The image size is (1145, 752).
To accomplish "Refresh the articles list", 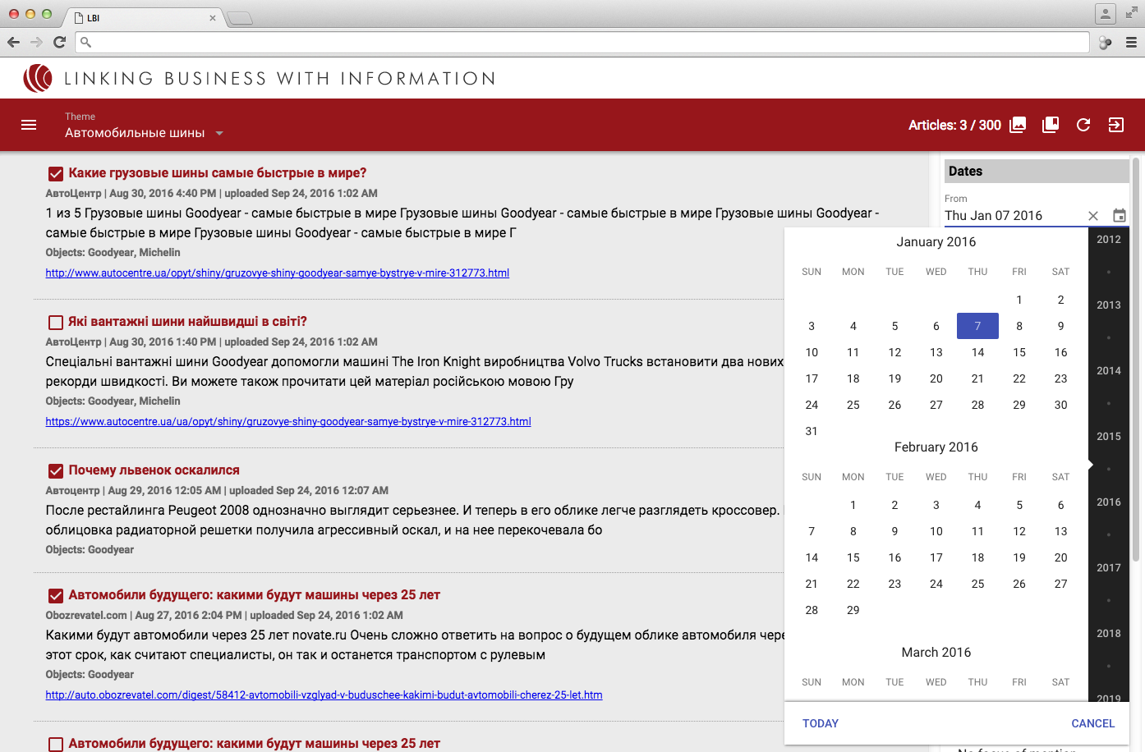I will point(1083,125).
